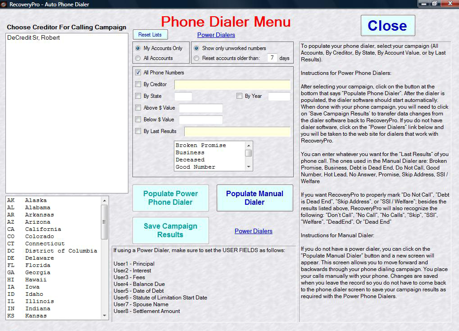Click the By State input box
The width and height of the screenshot is (459, 331).
[183, 96]
